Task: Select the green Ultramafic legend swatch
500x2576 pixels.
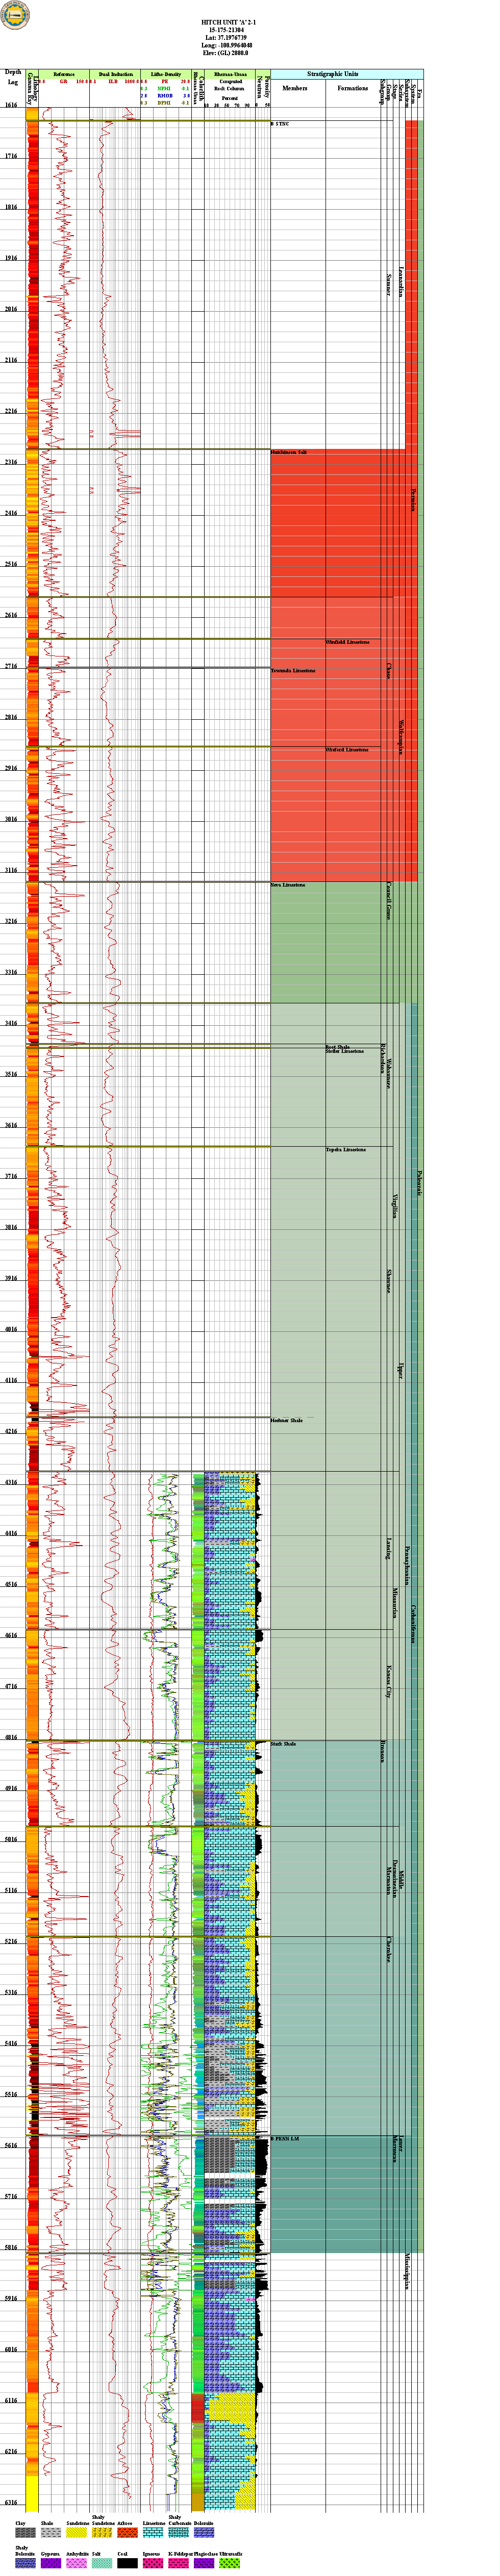Action: pos(230,2563)
